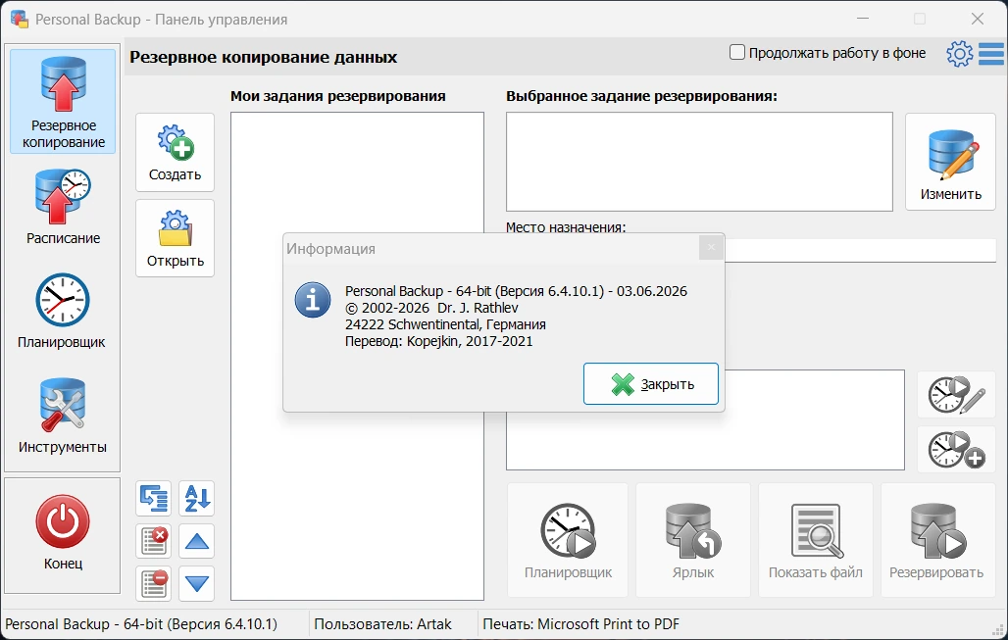Close the info dialog with Закрыть

coord(650,383)
